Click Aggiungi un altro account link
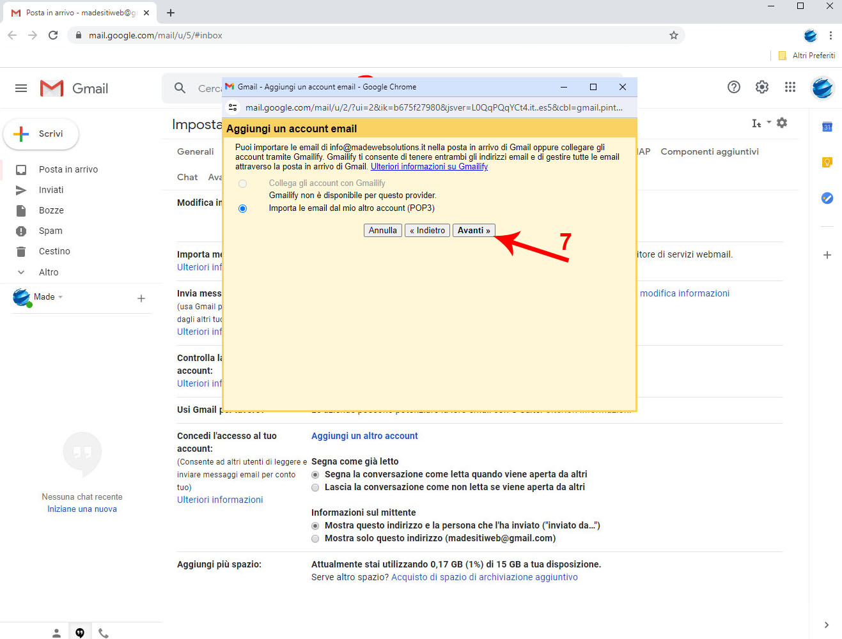 [x=364, y=436]
